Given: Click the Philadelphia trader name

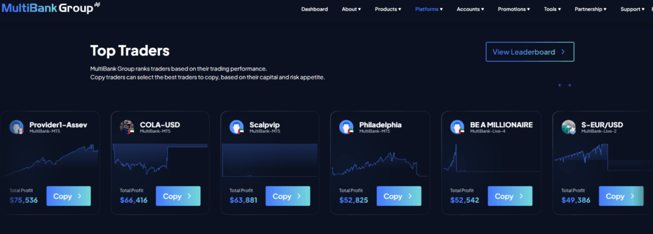Looking at the screenshot, I should [x=380, y=125].
